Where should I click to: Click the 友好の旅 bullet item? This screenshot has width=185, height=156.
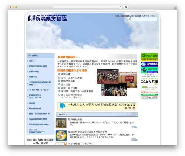(x=66, y=84)
